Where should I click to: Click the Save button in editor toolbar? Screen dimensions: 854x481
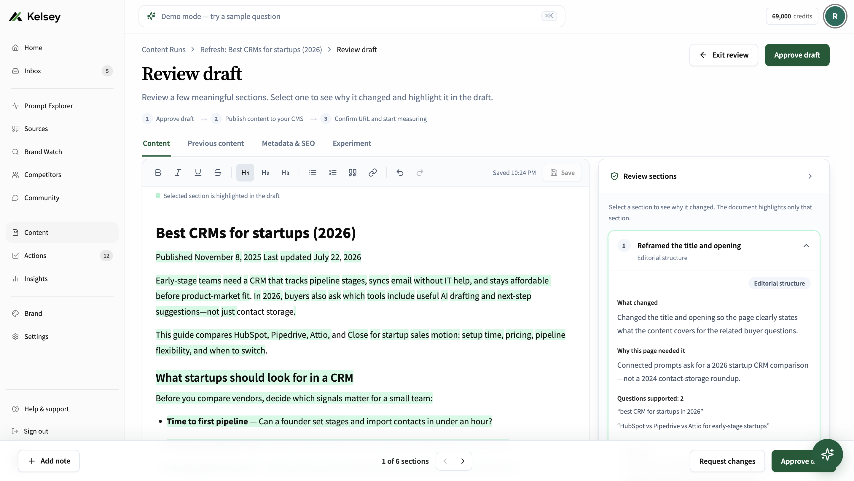pos(562,173)
